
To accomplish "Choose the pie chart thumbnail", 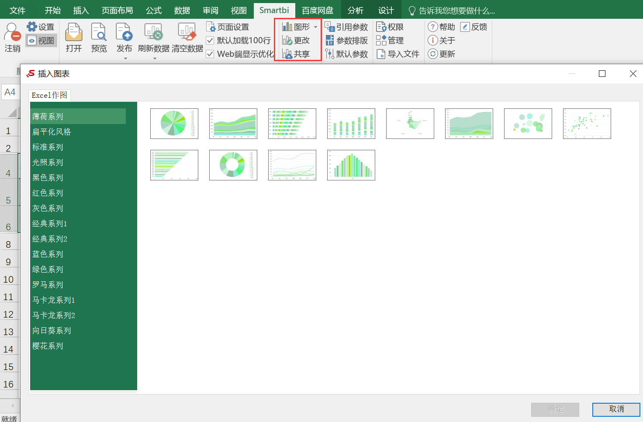I will tap(174, 124).
